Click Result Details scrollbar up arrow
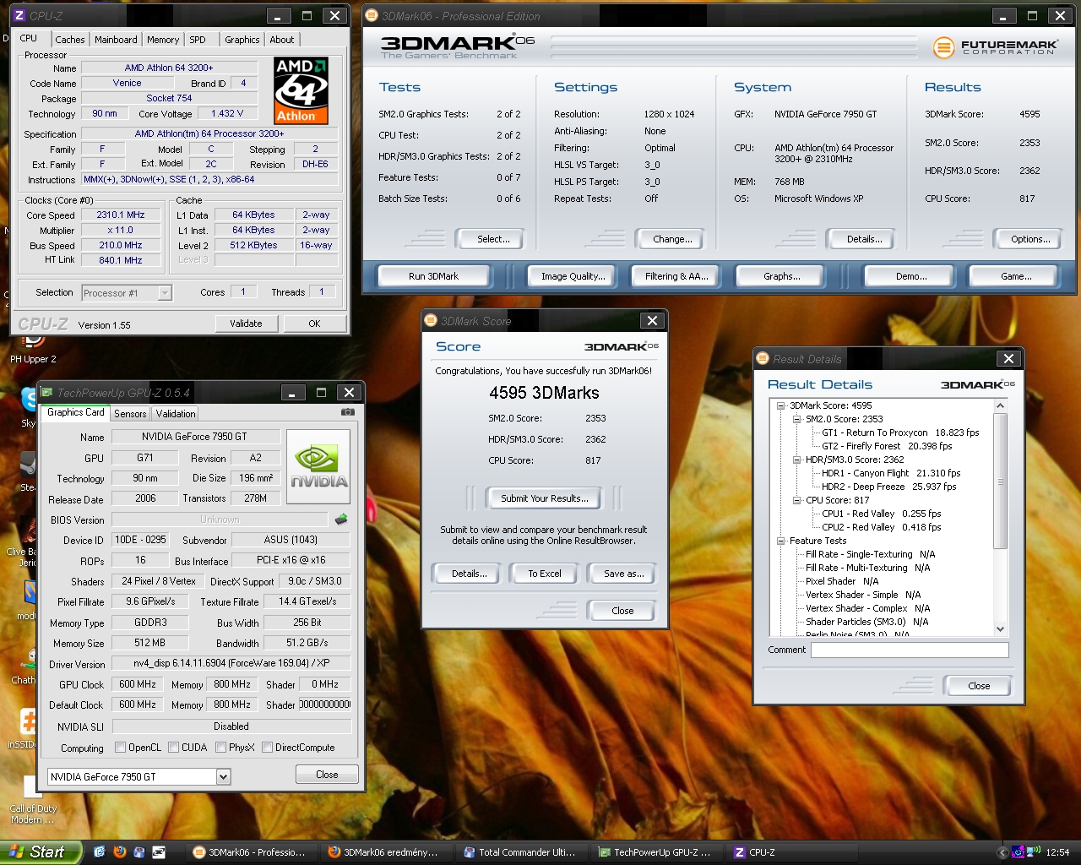Image resolution: width=1081 pixels, height=865 pixels. click(1001, 406)
